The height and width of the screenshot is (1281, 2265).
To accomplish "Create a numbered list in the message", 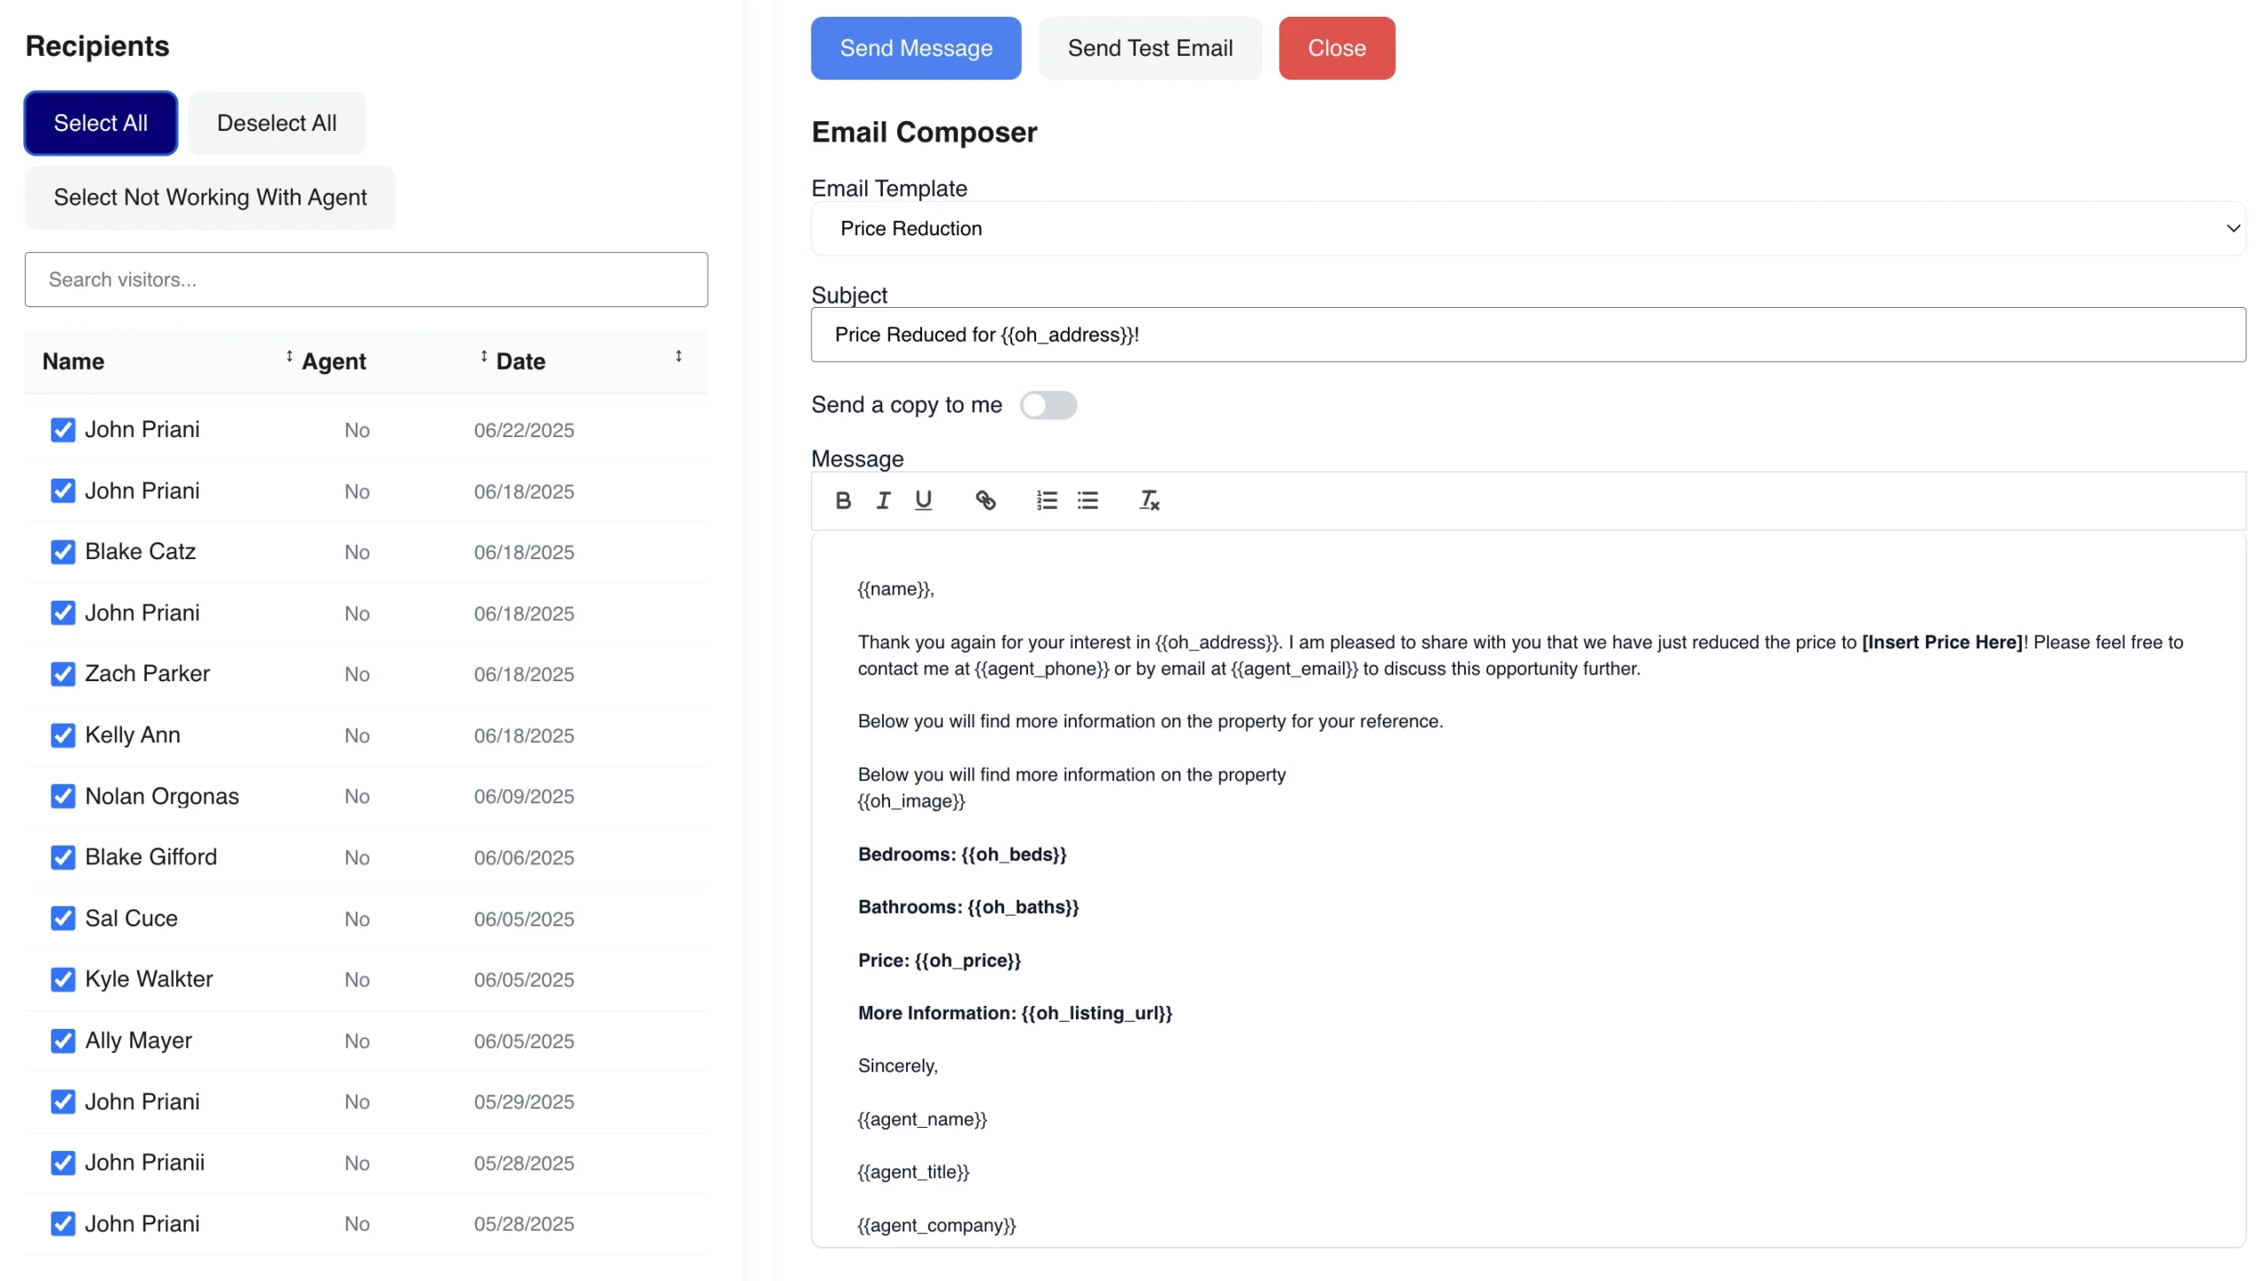I will click(1047, 501).
